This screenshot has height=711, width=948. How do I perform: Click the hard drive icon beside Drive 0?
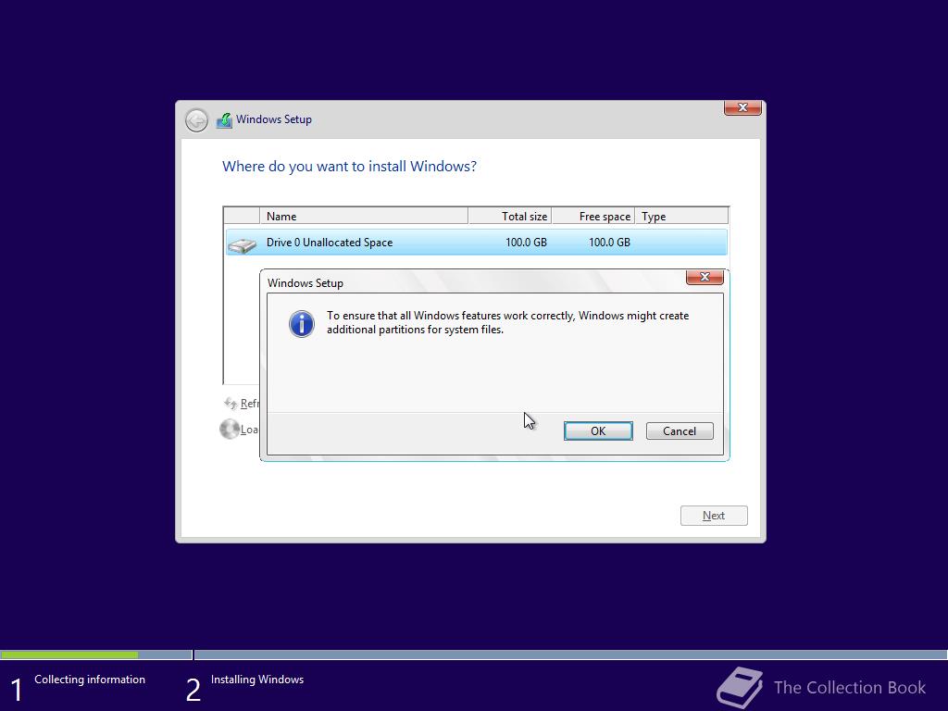(x=242, y=244)
